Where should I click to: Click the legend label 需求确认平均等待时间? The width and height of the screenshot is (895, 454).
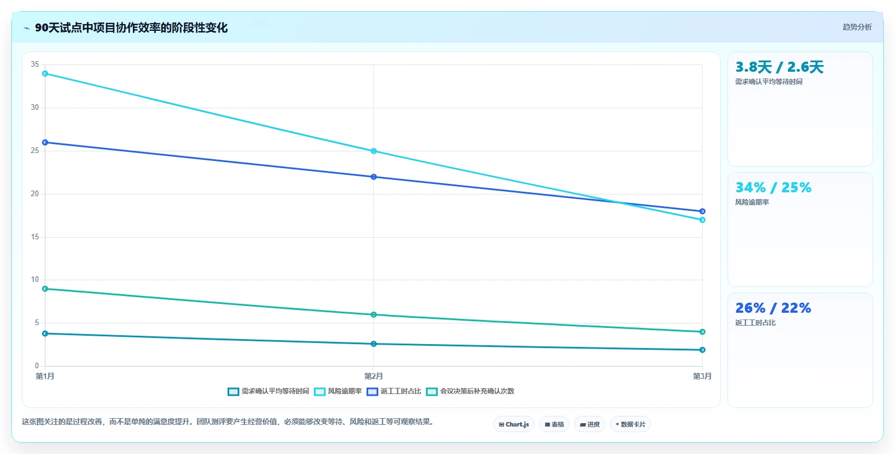click(x=275, y=391)
